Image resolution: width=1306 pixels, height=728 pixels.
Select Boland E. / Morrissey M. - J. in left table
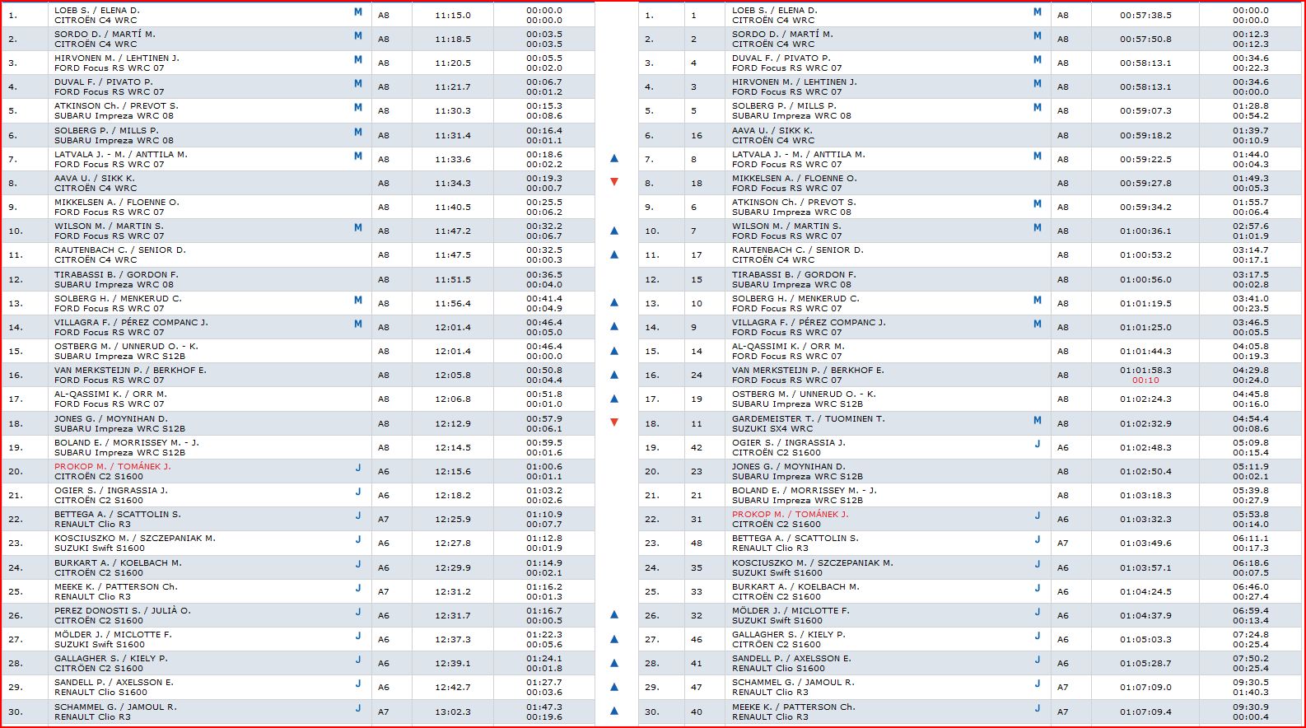127,443
